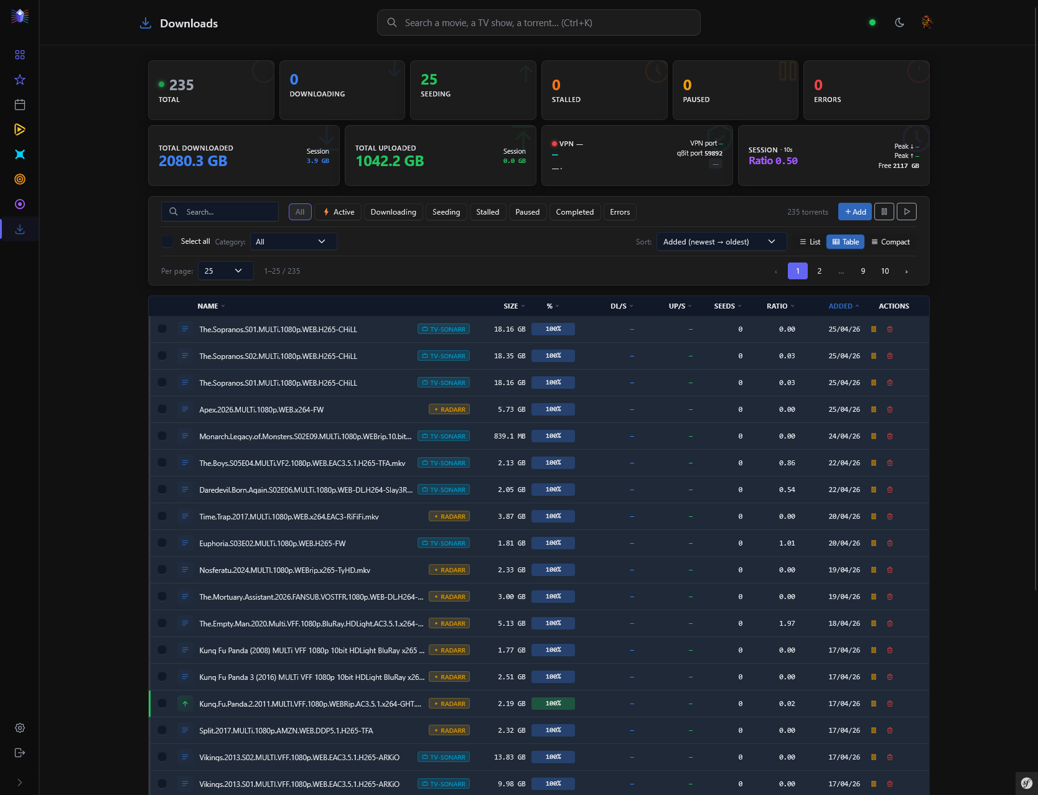Viewport: 1038px width, 795px height.
Task: Sort by RATIO column header
Action: click(780, 306)
